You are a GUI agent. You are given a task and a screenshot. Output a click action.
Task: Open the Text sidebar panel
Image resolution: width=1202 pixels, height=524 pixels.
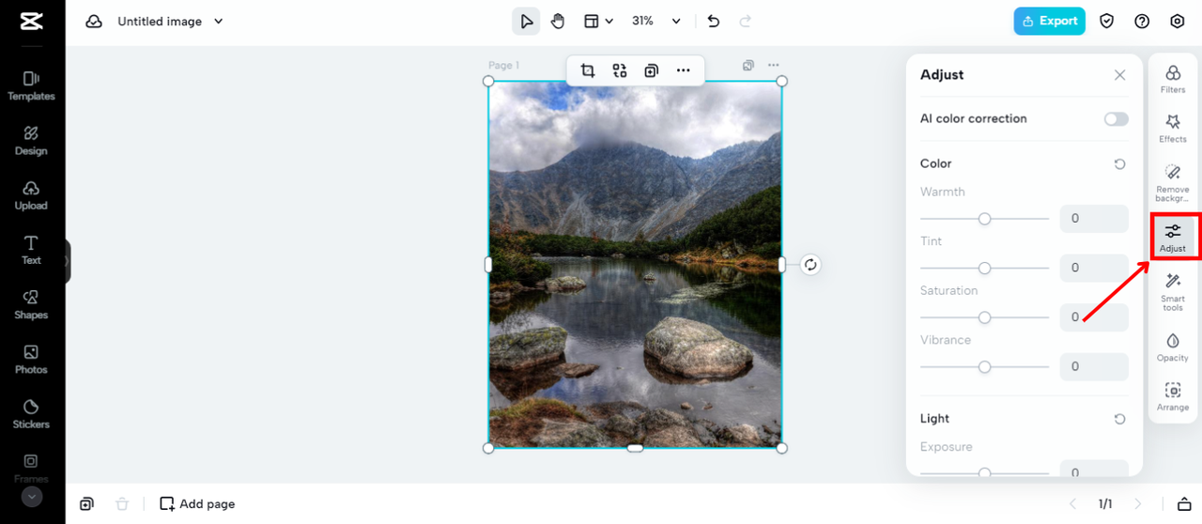31,250
